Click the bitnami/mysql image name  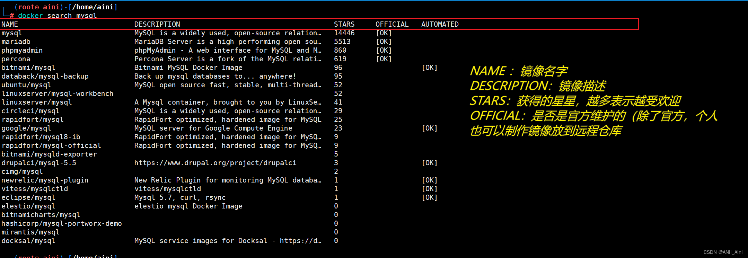tap(28, 68)
